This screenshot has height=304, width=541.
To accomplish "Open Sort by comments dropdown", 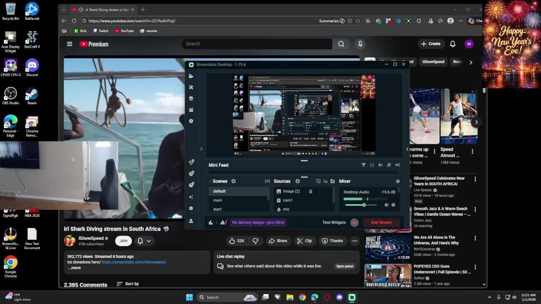I will coord(128,284).
